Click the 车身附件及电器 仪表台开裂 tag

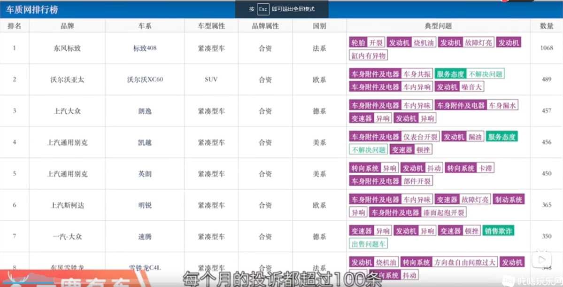tap(394, 137)
